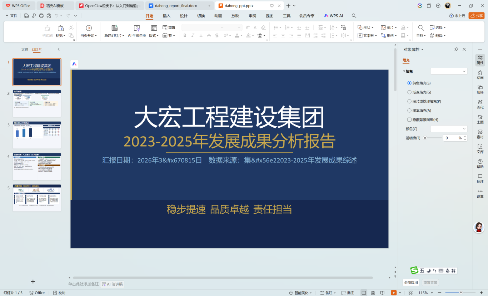Choose 图片或纹理填充(P) radio button
The width and height of the screenshot is (488, 296).
click(409, 101)
